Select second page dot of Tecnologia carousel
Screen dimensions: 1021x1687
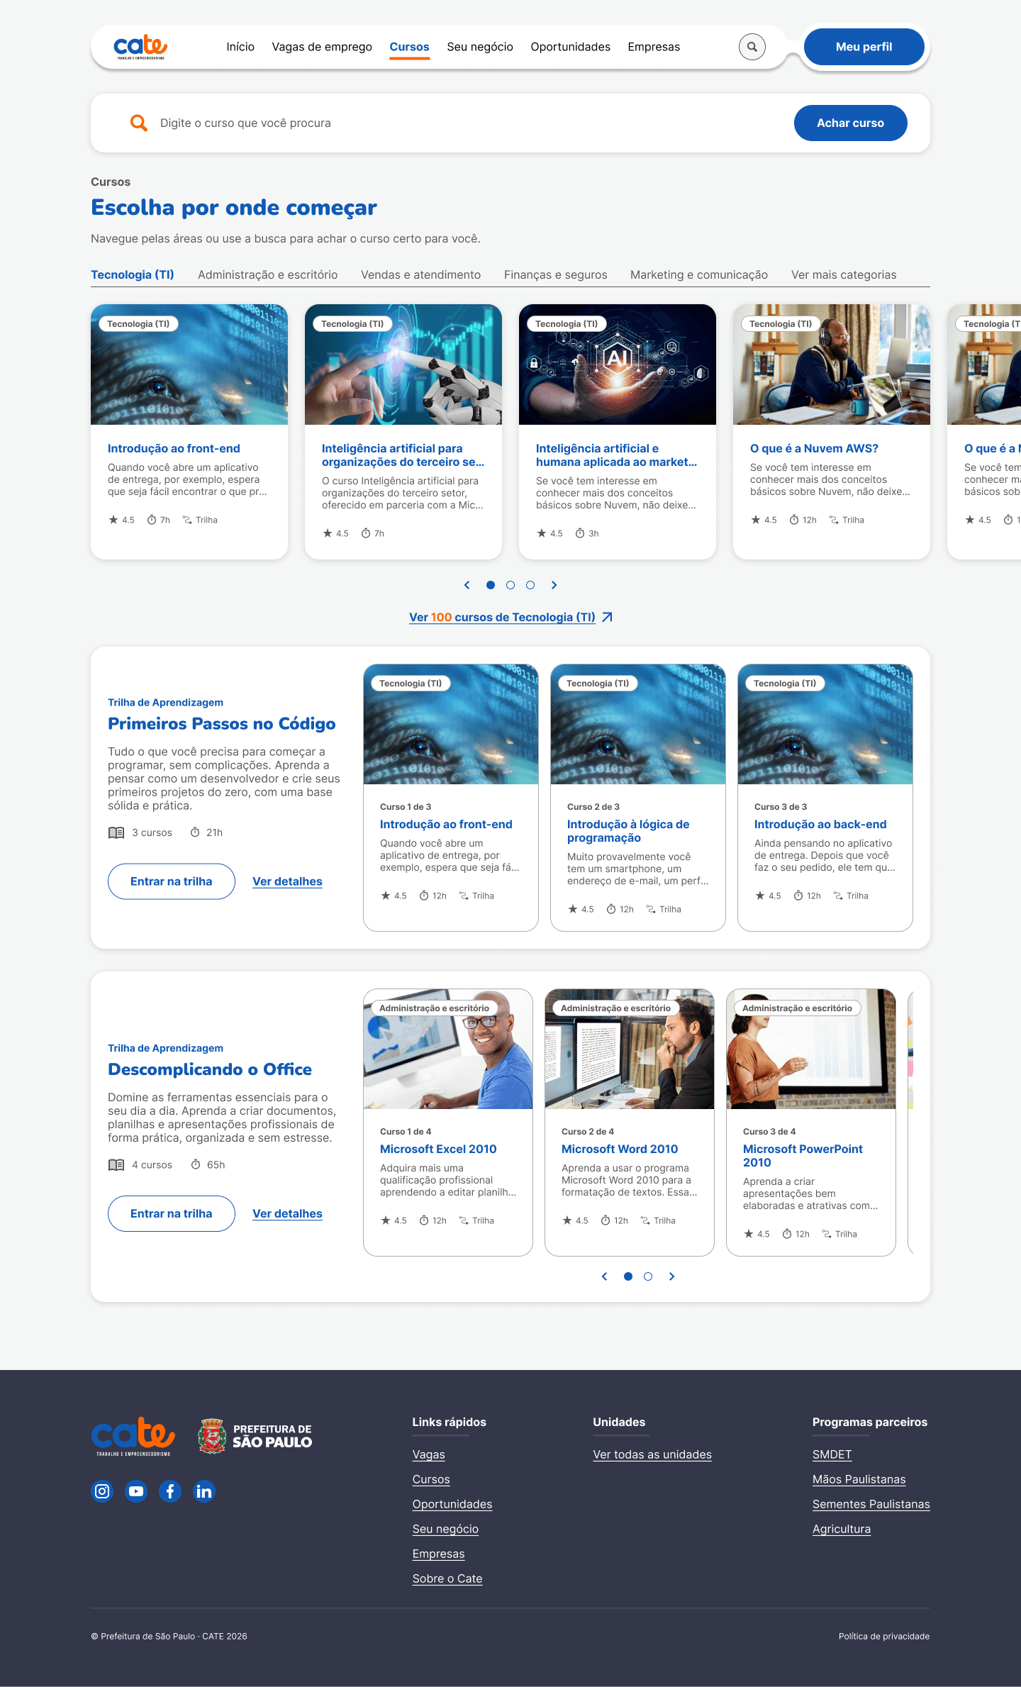[x=510, y=585]
